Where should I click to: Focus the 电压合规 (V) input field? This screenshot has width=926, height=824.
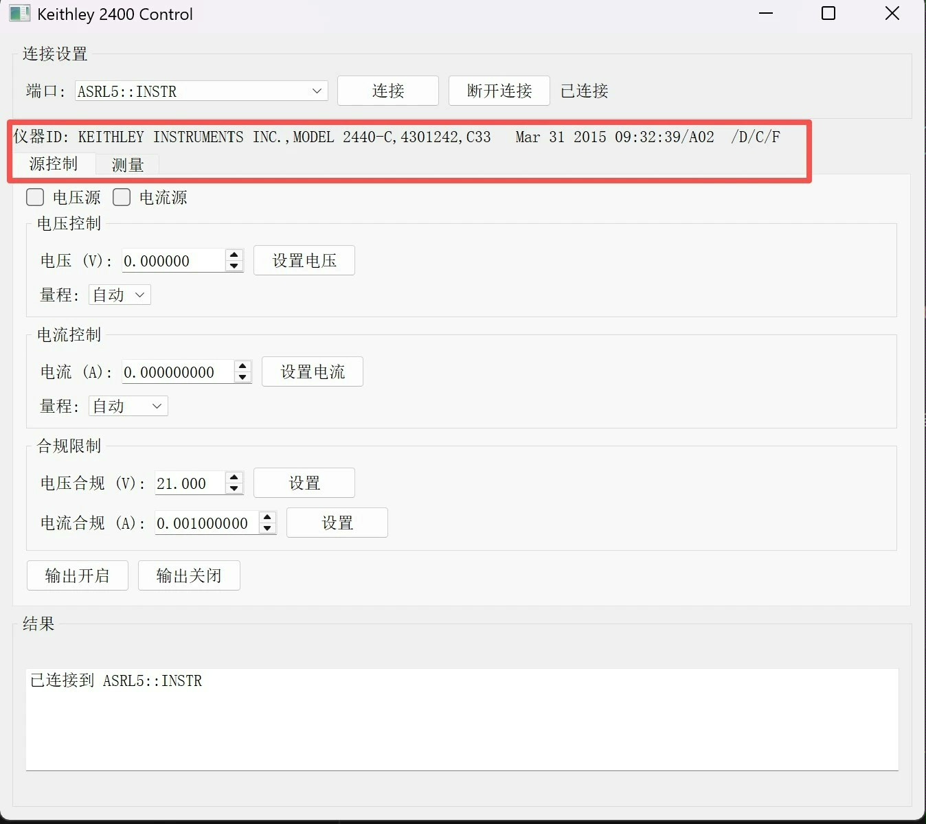pyautogui.click(x=190, y=483)
